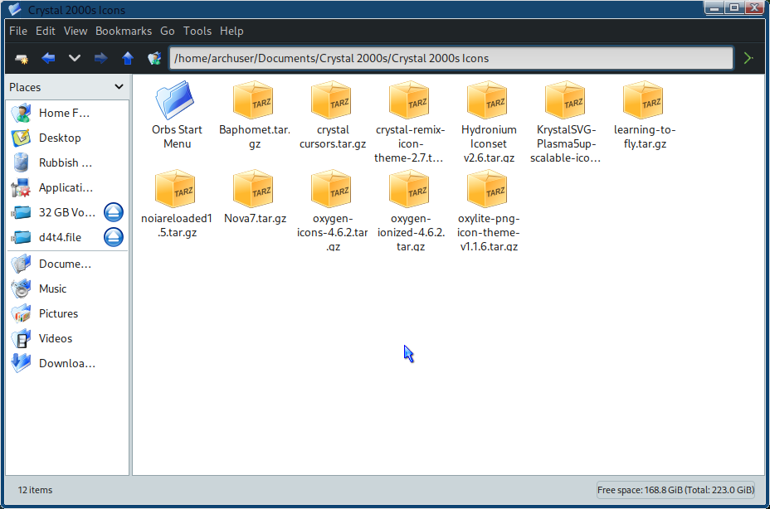Go back with the left arrow
Screen dimensions: 770x509
click(x=48, y=58)
